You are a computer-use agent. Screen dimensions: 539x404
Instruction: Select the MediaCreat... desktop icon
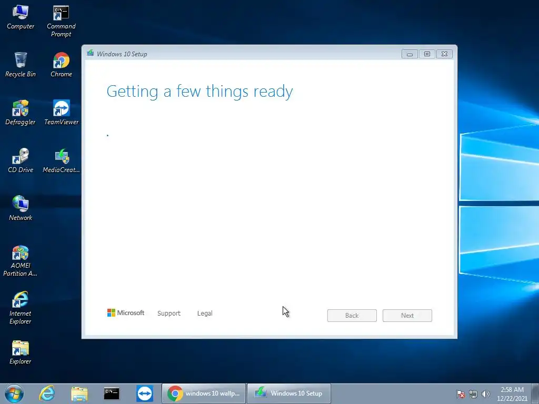pyautogui.click(x=61, y=160)
